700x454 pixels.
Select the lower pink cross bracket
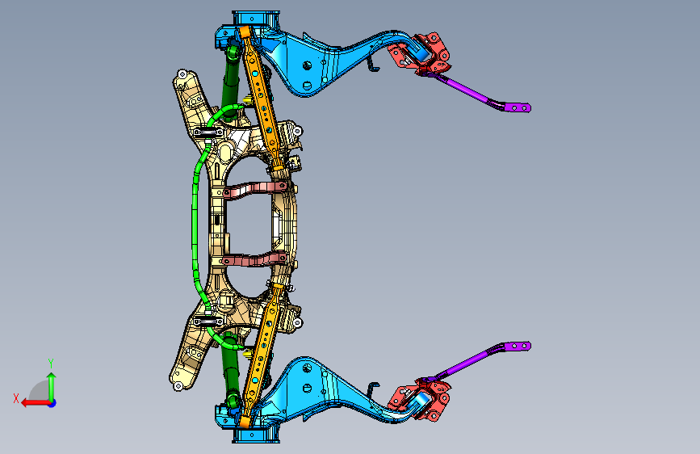[254, 259]
